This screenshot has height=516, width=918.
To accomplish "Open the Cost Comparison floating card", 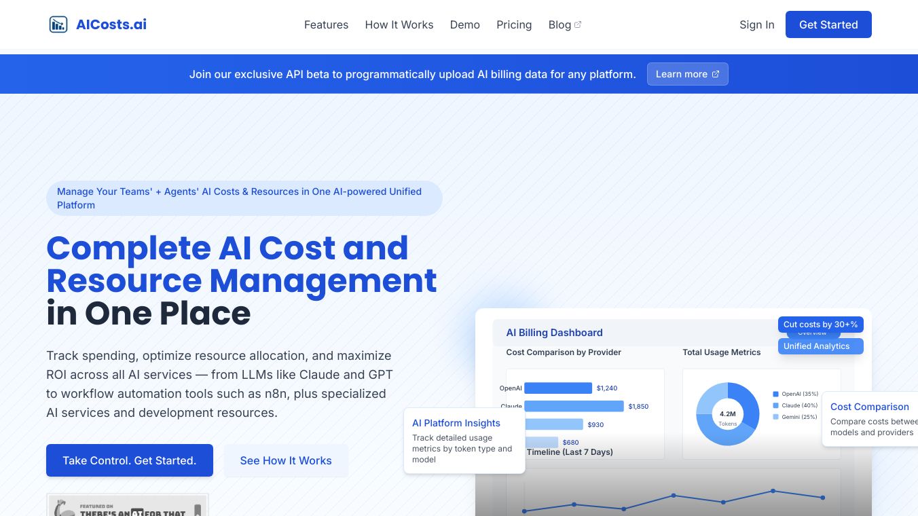I will point(870,419).
